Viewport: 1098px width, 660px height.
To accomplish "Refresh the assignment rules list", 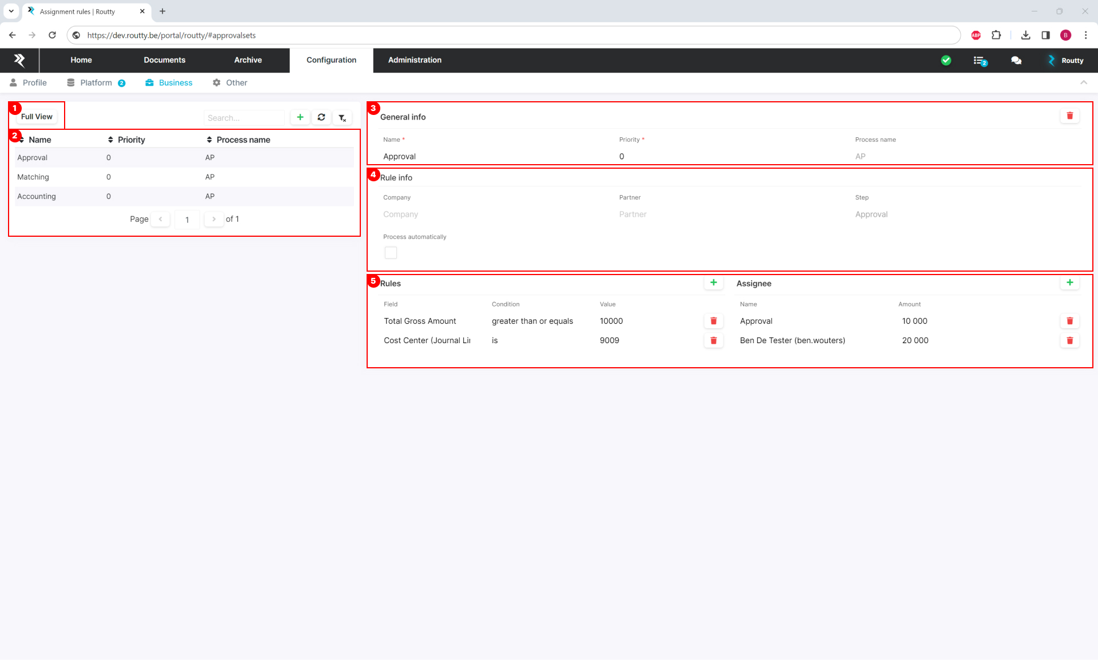I will click(321, 117).
